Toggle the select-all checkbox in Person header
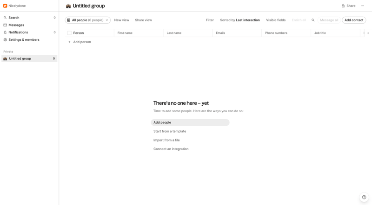The width and height of the screenshot is (372, 205). pos(69,33)
